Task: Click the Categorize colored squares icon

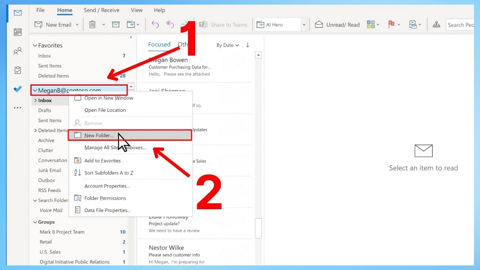Action: point(371,25)
